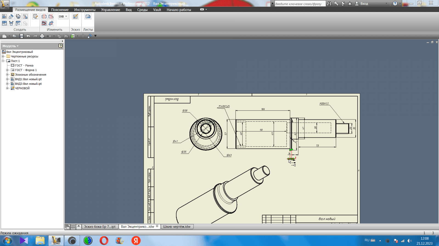Select the Crop view tool
This screenshot has width=439, height=246.
point(51,23)
